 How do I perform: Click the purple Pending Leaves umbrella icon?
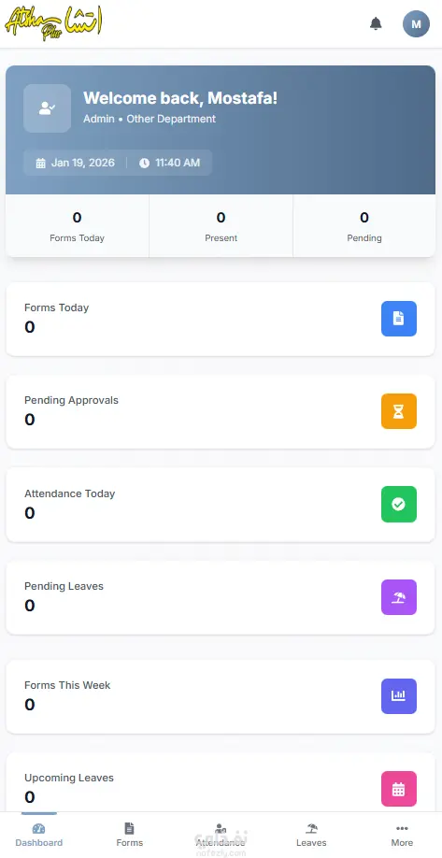pos(399,597)
